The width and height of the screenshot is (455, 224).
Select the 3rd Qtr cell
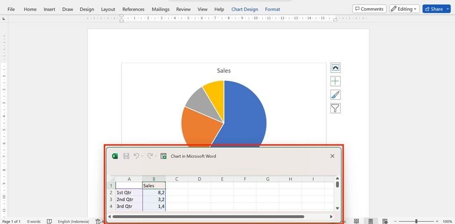click(x=129, y=206)
